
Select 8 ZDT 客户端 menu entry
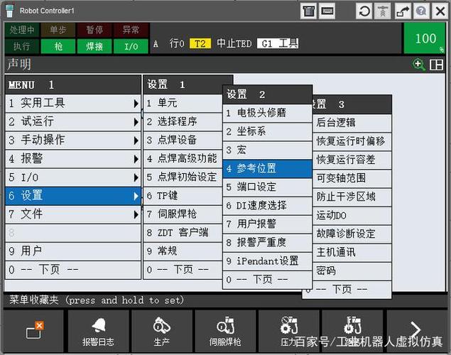(183, 233)
